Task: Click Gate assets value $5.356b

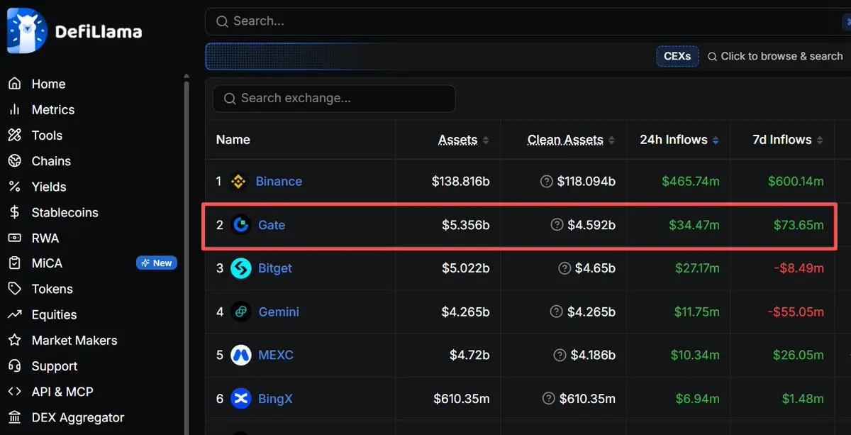Action: click(x=465, y=225)
